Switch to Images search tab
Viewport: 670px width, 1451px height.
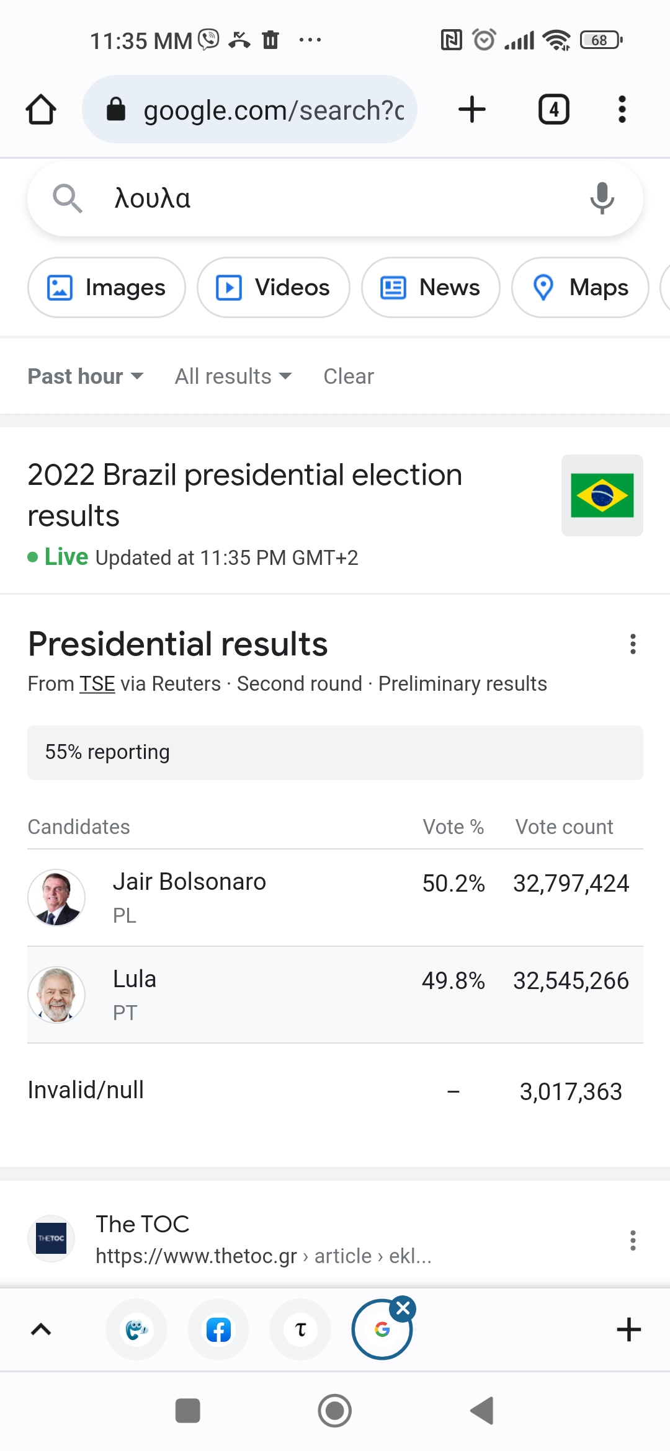tap(107, 288)
